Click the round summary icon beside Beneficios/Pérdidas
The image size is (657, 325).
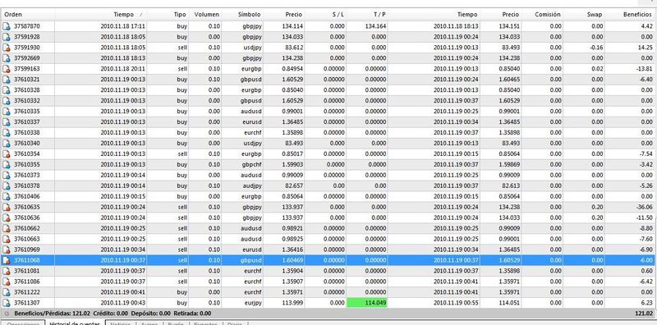pyautogui.click(x=7, y=314)
